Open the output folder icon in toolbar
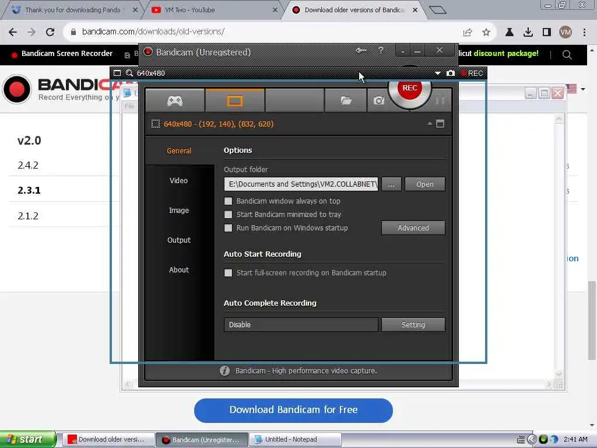The image size is (597, 448). pyautogui.click(x=346, y=100)
